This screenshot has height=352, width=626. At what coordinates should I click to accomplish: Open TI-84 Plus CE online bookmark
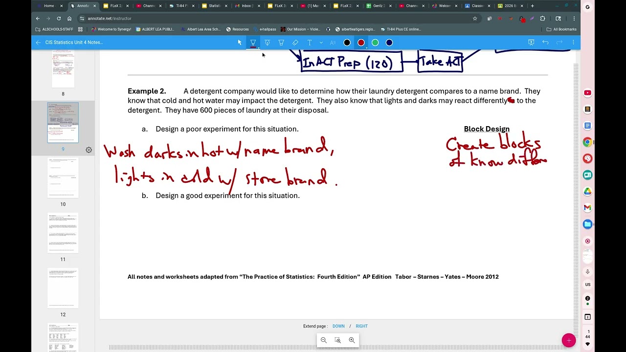(400, 29)
